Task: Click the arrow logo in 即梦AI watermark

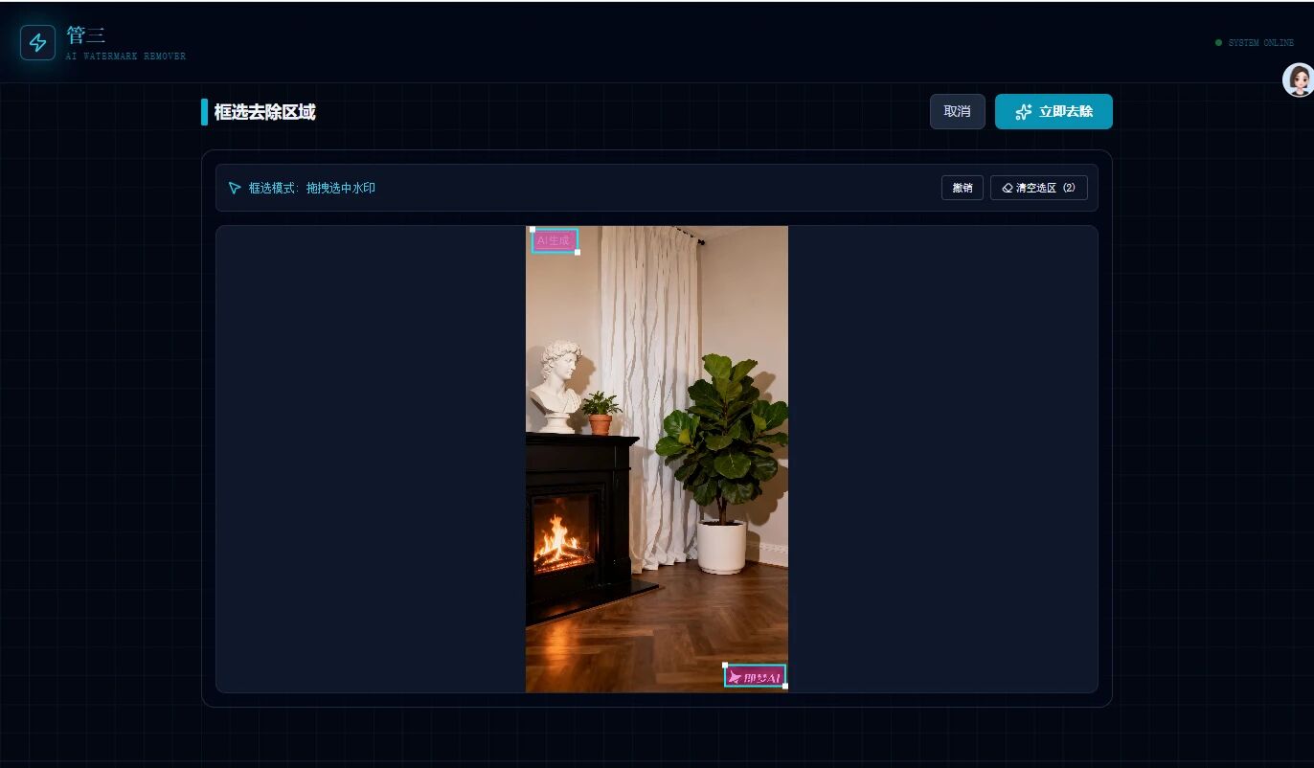Action: [x=735, y=678]
